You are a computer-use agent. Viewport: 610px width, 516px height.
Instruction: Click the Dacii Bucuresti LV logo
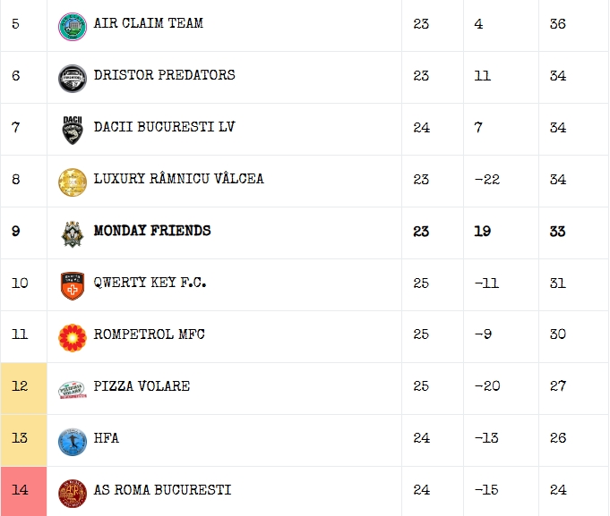coord(73,130)
